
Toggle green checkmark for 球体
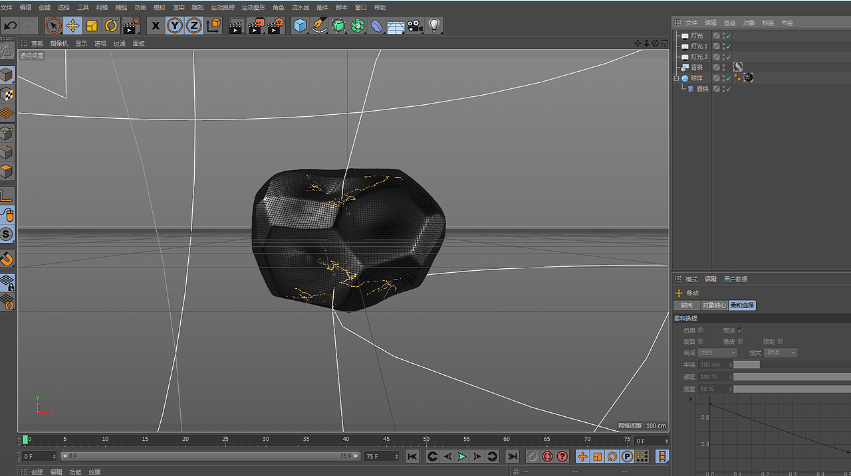tap(729, 78)
